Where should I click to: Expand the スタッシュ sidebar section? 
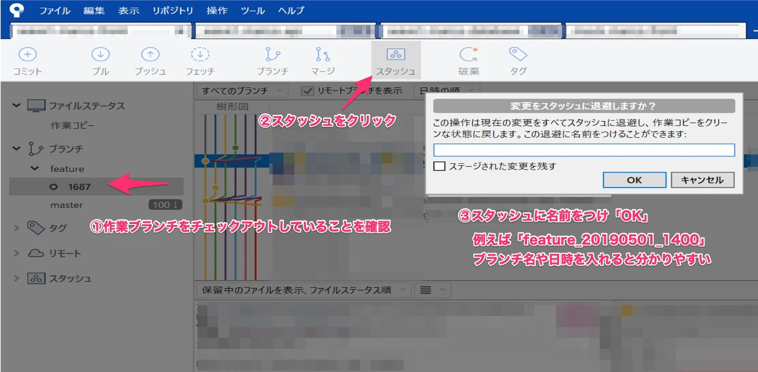click(x=17, y=278)
